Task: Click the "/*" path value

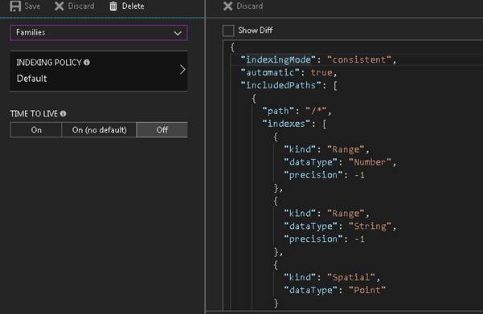Action: pos(316,111)
